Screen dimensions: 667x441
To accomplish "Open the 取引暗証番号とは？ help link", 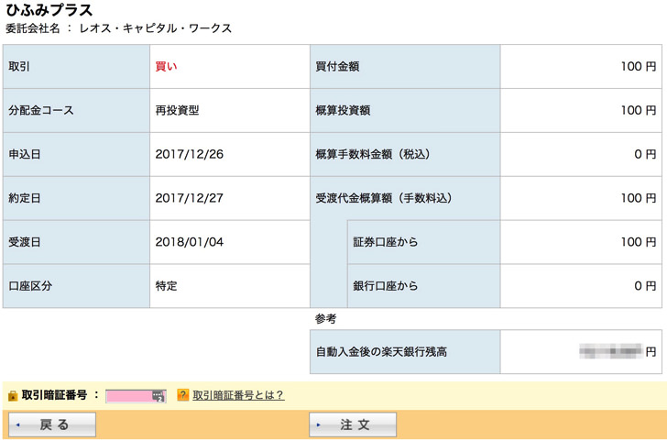I will [238, 395].
